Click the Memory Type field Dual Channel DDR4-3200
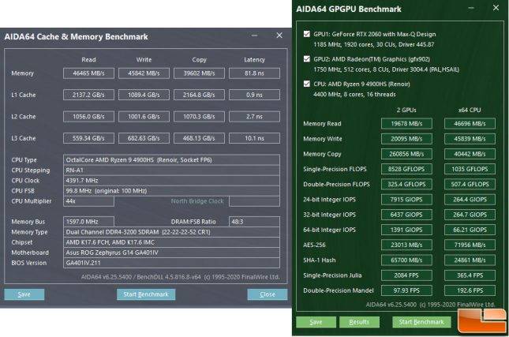 (x=171, y=232)
